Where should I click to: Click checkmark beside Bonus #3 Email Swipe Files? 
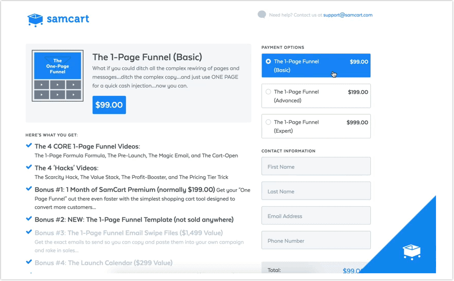click(x=29, y=232)
